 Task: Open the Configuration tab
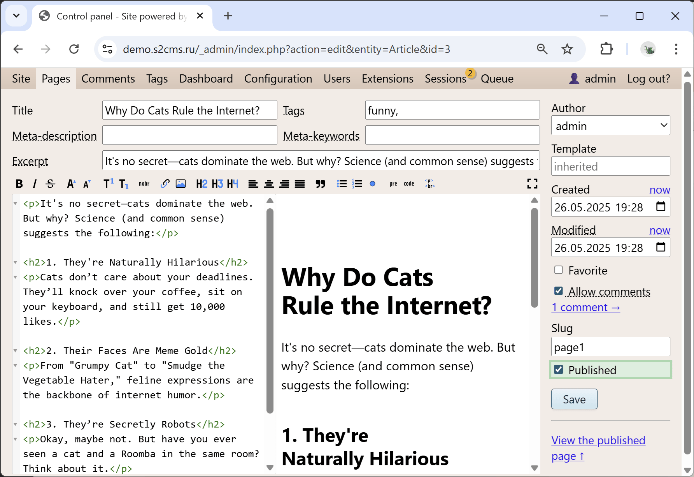click(x=278, y=79)
